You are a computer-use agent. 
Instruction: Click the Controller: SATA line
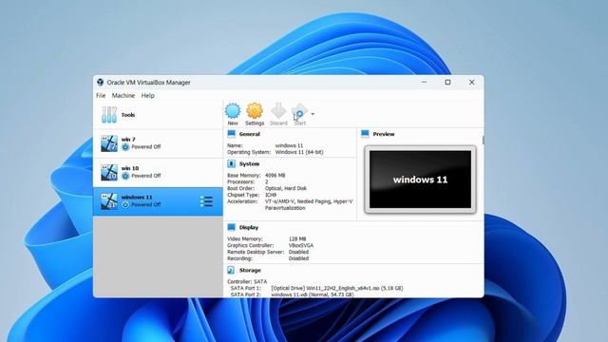pos(247,281)
